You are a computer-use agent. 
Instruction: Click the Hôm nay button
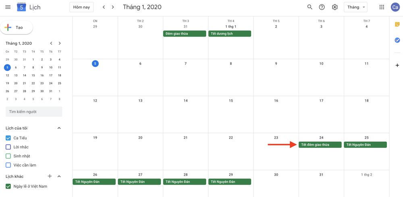(81, 7)
